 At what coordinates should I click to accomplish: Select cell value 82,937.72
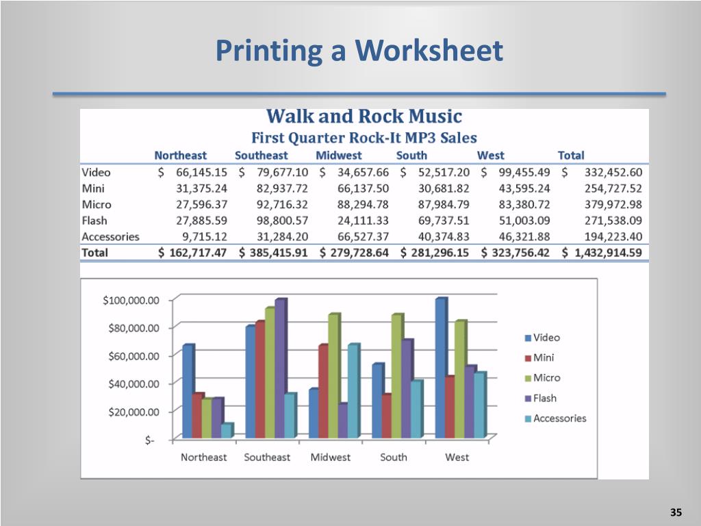pyautogui.click(x=282, y=188)
